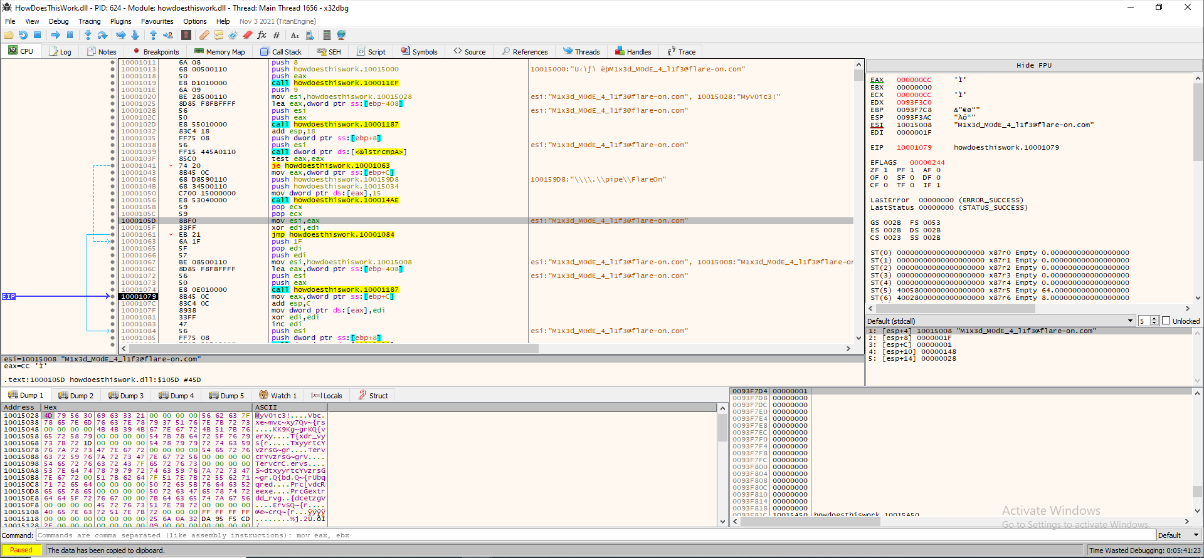Click the Hide FPU button
The width and height of the screenshot is (1204, 558).
pyautogui.click(x=1034, y=65)
